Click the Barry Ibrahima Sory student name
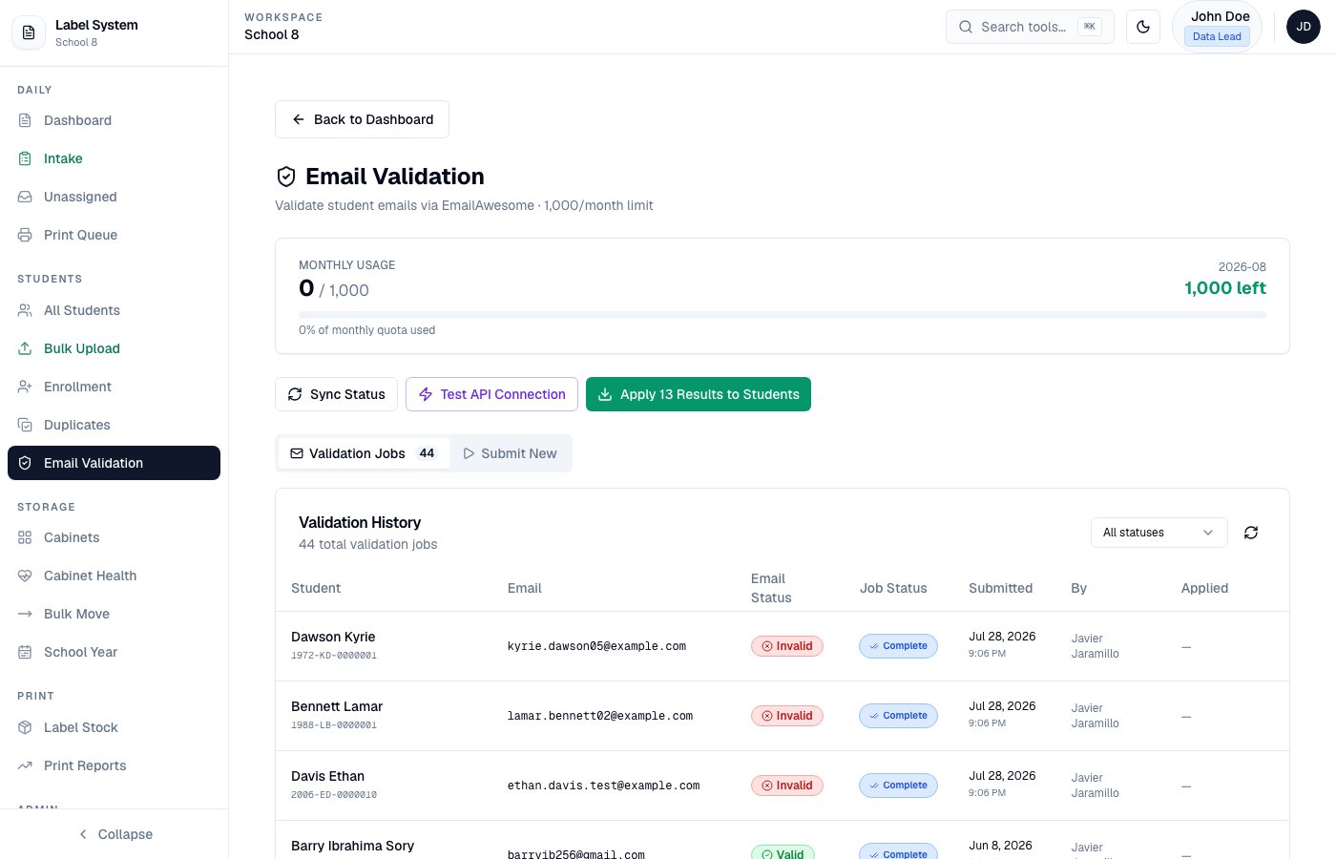1336x859 pixels. [x=352, y=846]
